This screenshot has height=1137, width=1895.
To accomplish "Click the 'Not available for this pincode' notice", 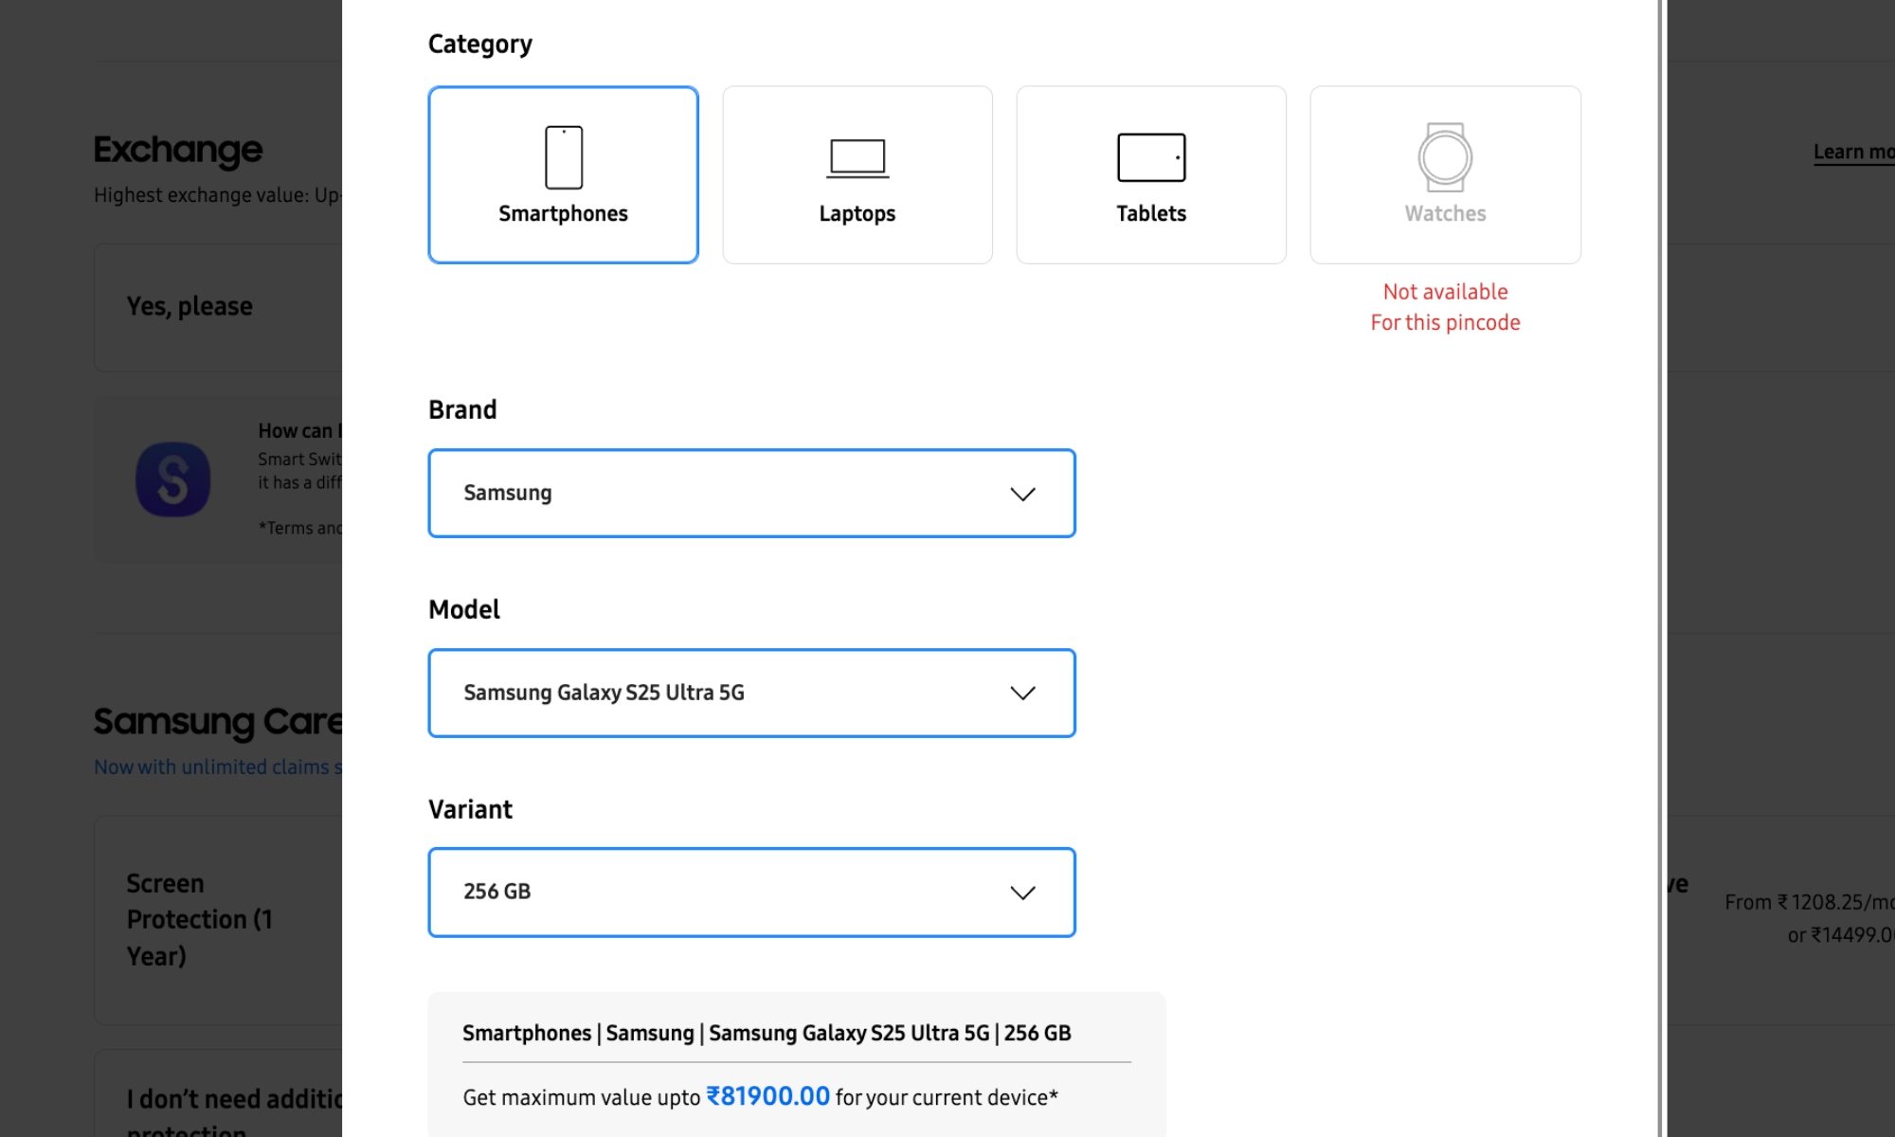I will 1445,306.
